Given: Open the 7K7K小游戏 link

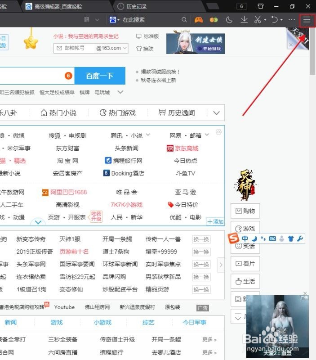Looking at the screenshot, I should pos(127,205).
